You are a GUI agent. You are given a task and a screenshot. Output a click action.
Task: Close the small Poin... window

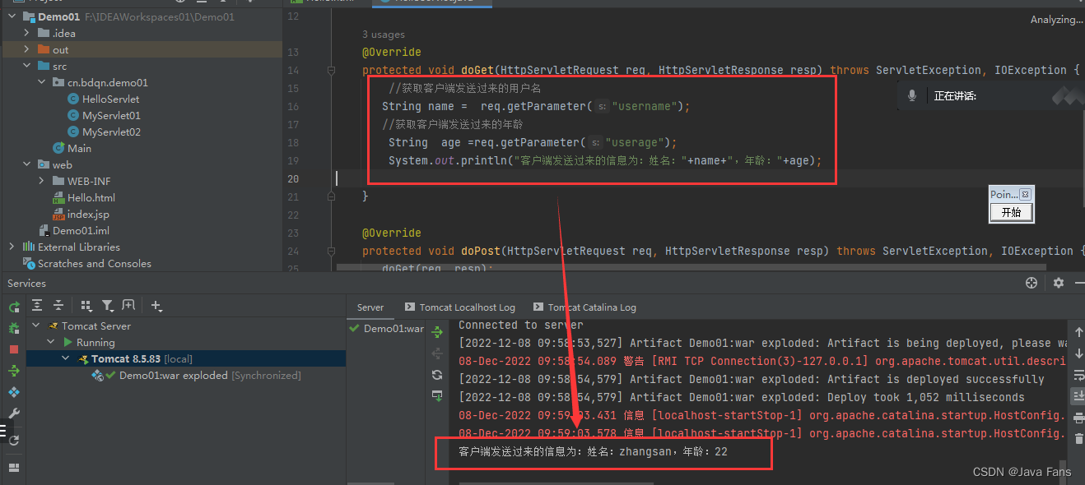tap(1025, 195)
